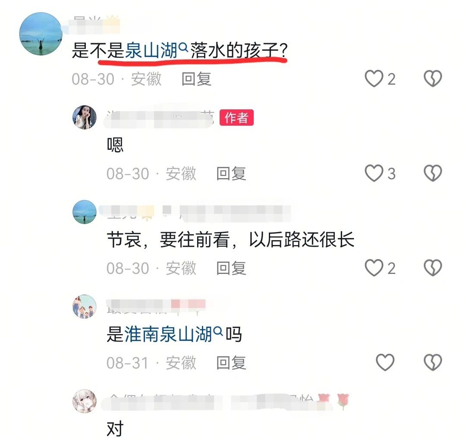466x440 pixels.
Task: Dislike the 是淮南泉山湖吗 comment
Action: 433,362
